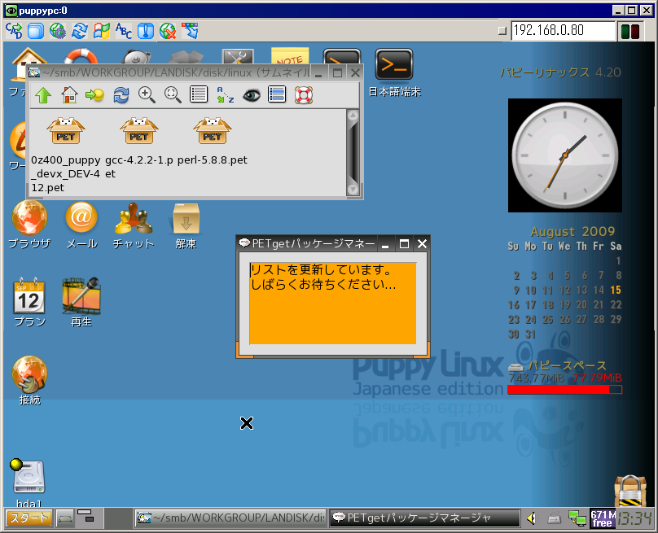Open VNC connection options globe-gear icon
658x533 pixels.
click(58, 31)
